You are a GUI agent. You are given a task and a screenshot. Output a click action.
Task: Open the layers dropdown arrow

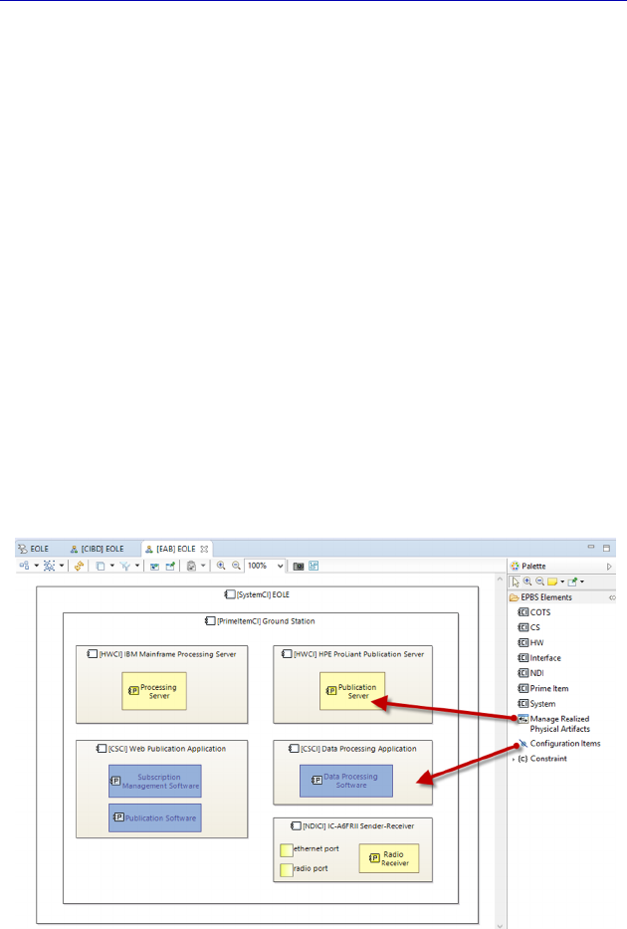pyautogui.click(x=111, y=566)
